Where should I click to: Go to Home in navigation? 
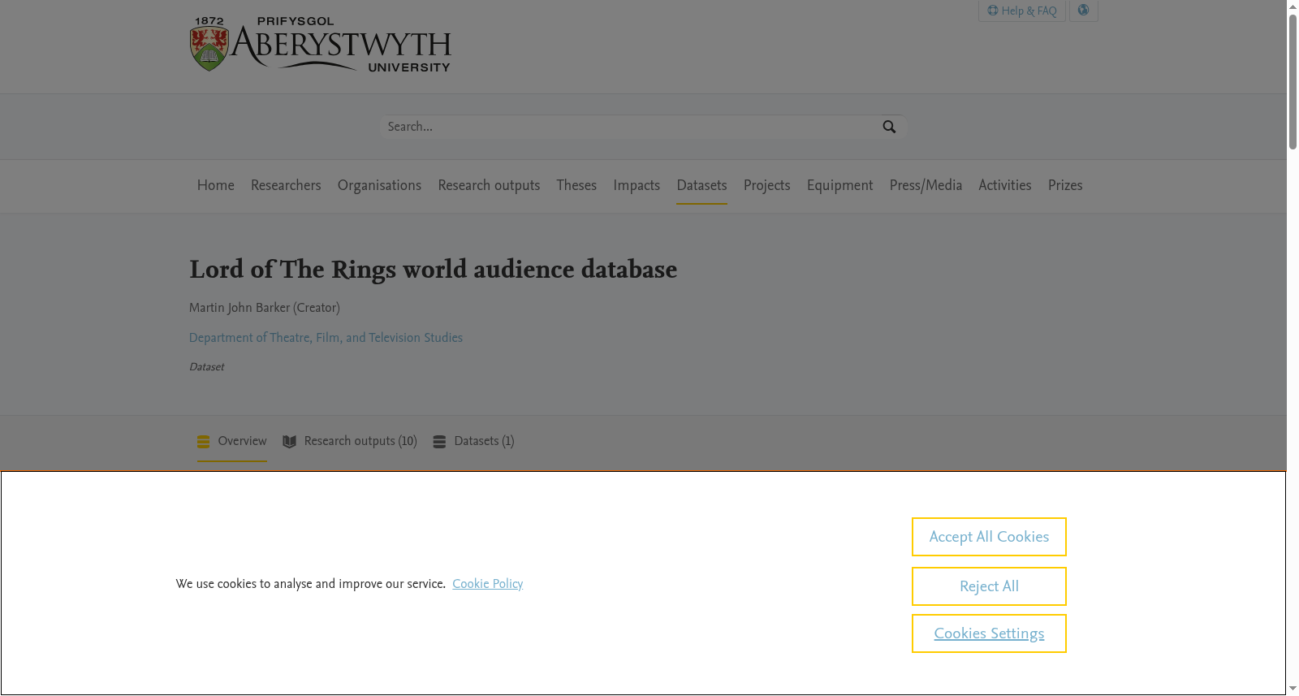tap(216, 185)
